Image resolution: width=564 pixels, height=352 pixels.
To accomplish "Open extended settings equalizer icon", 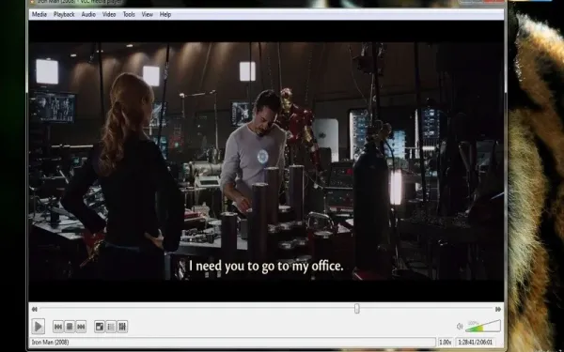I will tap(122, 327).
